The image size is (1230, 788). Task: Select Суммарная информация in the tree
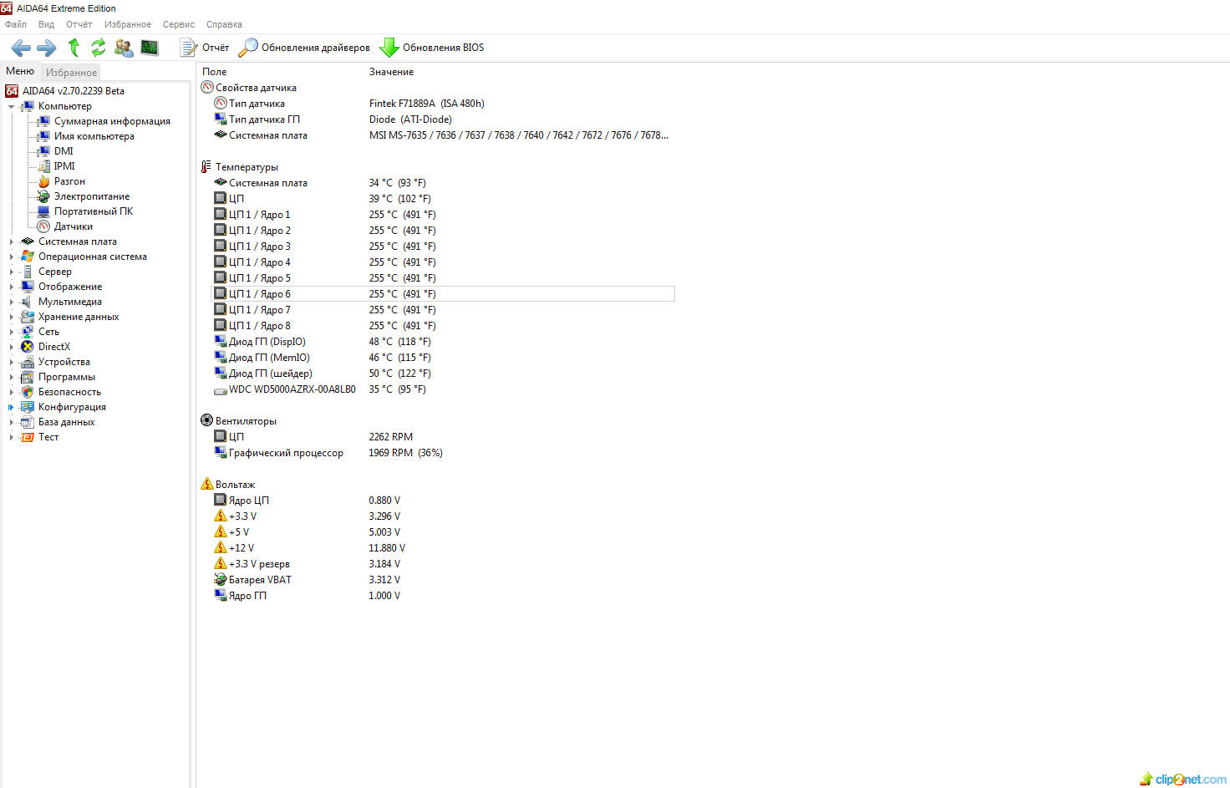[112, 121]
